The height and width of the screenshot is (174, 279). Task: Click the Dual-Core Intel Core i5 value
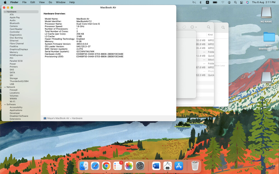coord(88,24)
